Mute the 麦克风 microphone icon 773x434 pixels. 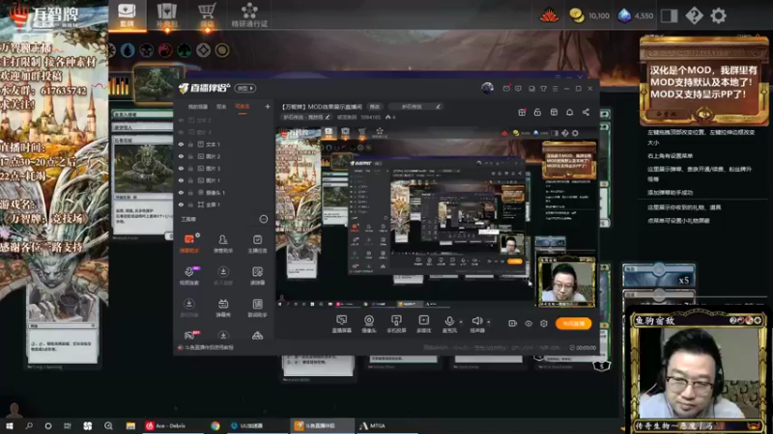(449, 321)
